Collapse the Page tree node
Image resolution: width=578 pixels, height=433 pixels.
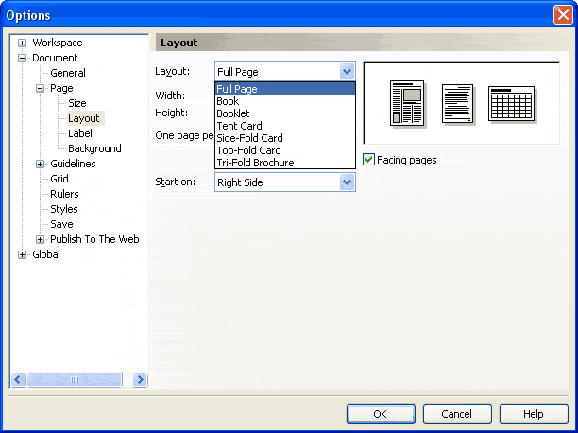point(41,88)
